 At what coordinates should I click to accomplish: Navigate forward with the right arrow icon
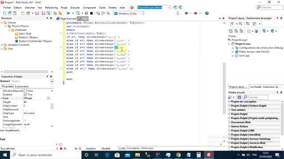(195, 13)
